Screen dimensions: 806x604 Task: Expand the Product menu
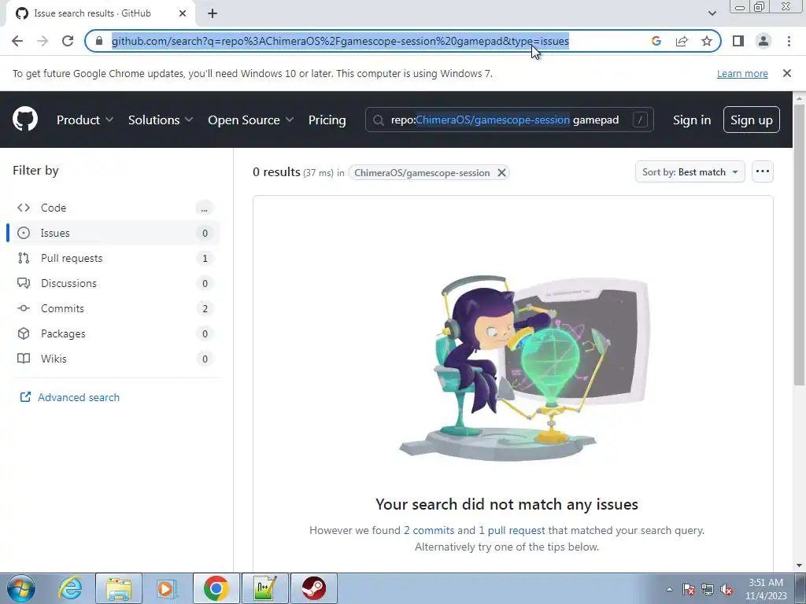(85, 120)
